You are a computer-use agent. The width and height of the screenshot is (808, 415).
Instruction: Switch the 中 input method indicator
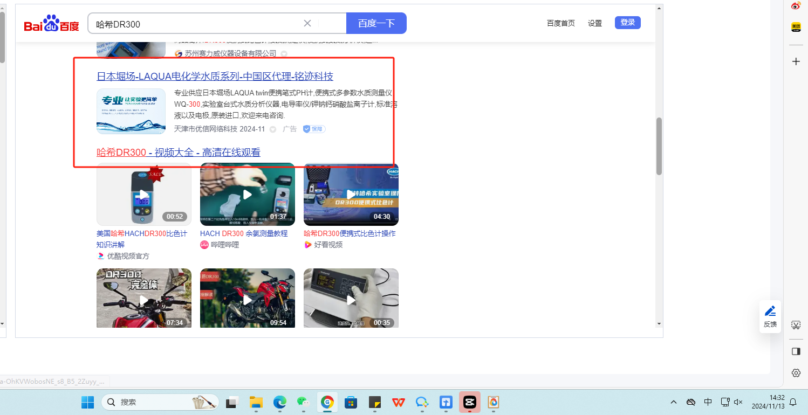pyautogui.click(x=708, y=402)
